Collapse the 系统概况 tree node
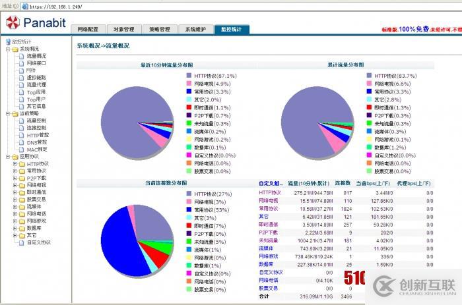 point(8,49)
